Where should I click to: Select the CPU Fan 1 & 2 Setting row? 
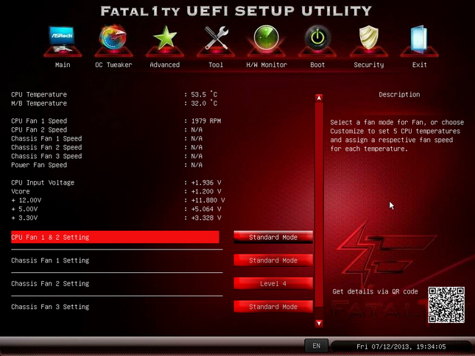pyautogui.click(x=115, y=237)
